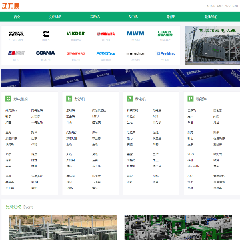Click the green P category icon

point(191,99)
